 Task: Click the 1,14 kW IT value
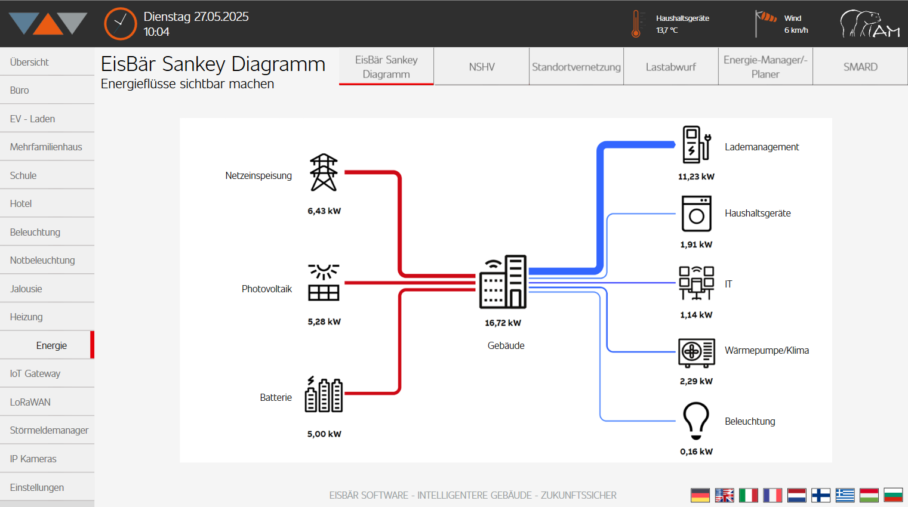tap(696, 315)
